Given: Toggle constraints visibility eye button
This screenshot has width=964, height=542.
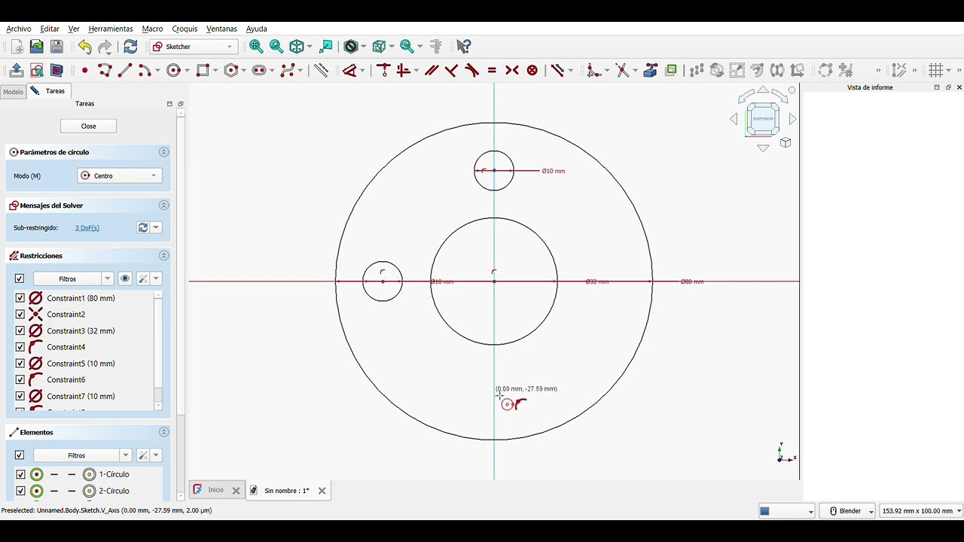Looking at the screenshot, I should [x=125, y=279].
